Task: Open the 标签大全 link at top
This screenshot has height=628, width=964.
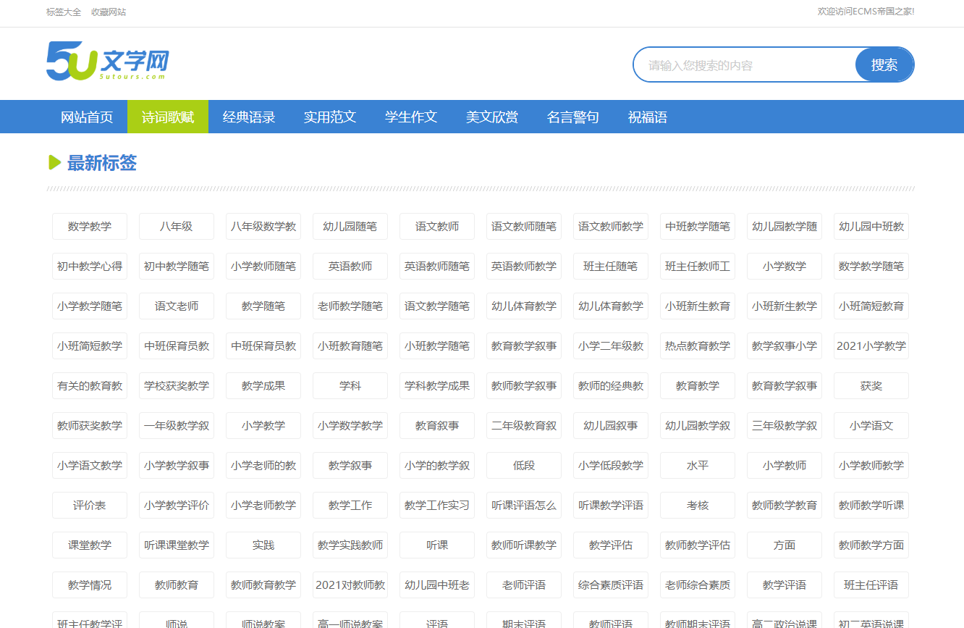Action: pyautogui.click(x=62, y=12)
